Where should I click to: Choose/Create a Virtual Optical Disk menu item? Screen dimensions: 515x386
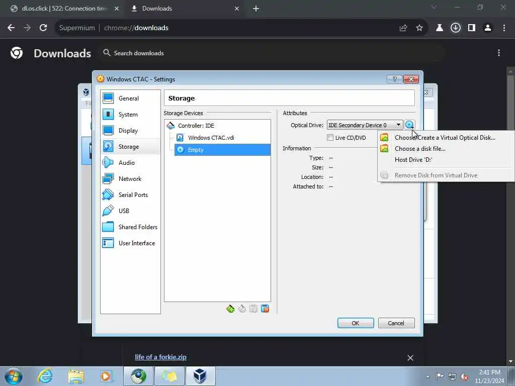pos(446,138)
